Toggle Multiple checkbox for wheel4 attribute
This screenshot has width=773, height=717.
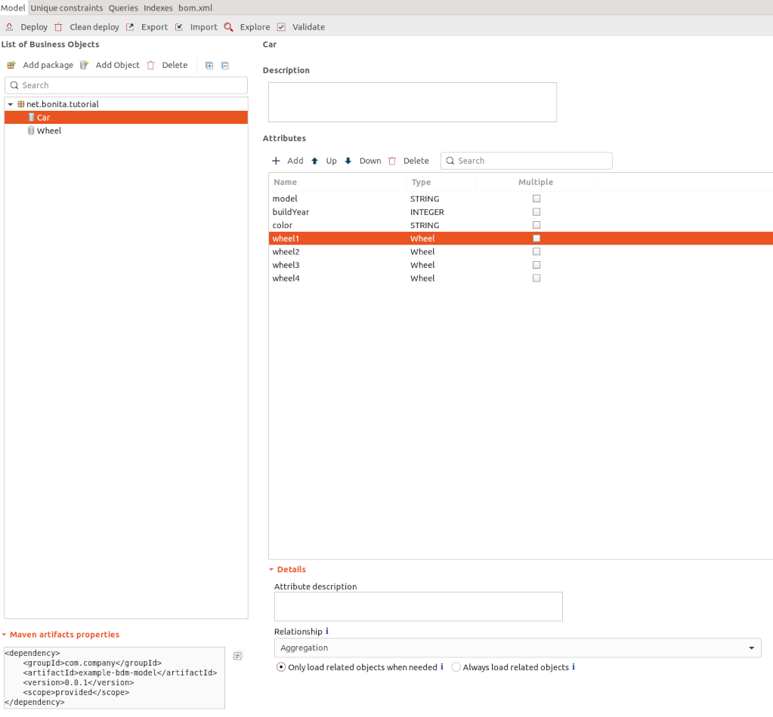point(536,278)
